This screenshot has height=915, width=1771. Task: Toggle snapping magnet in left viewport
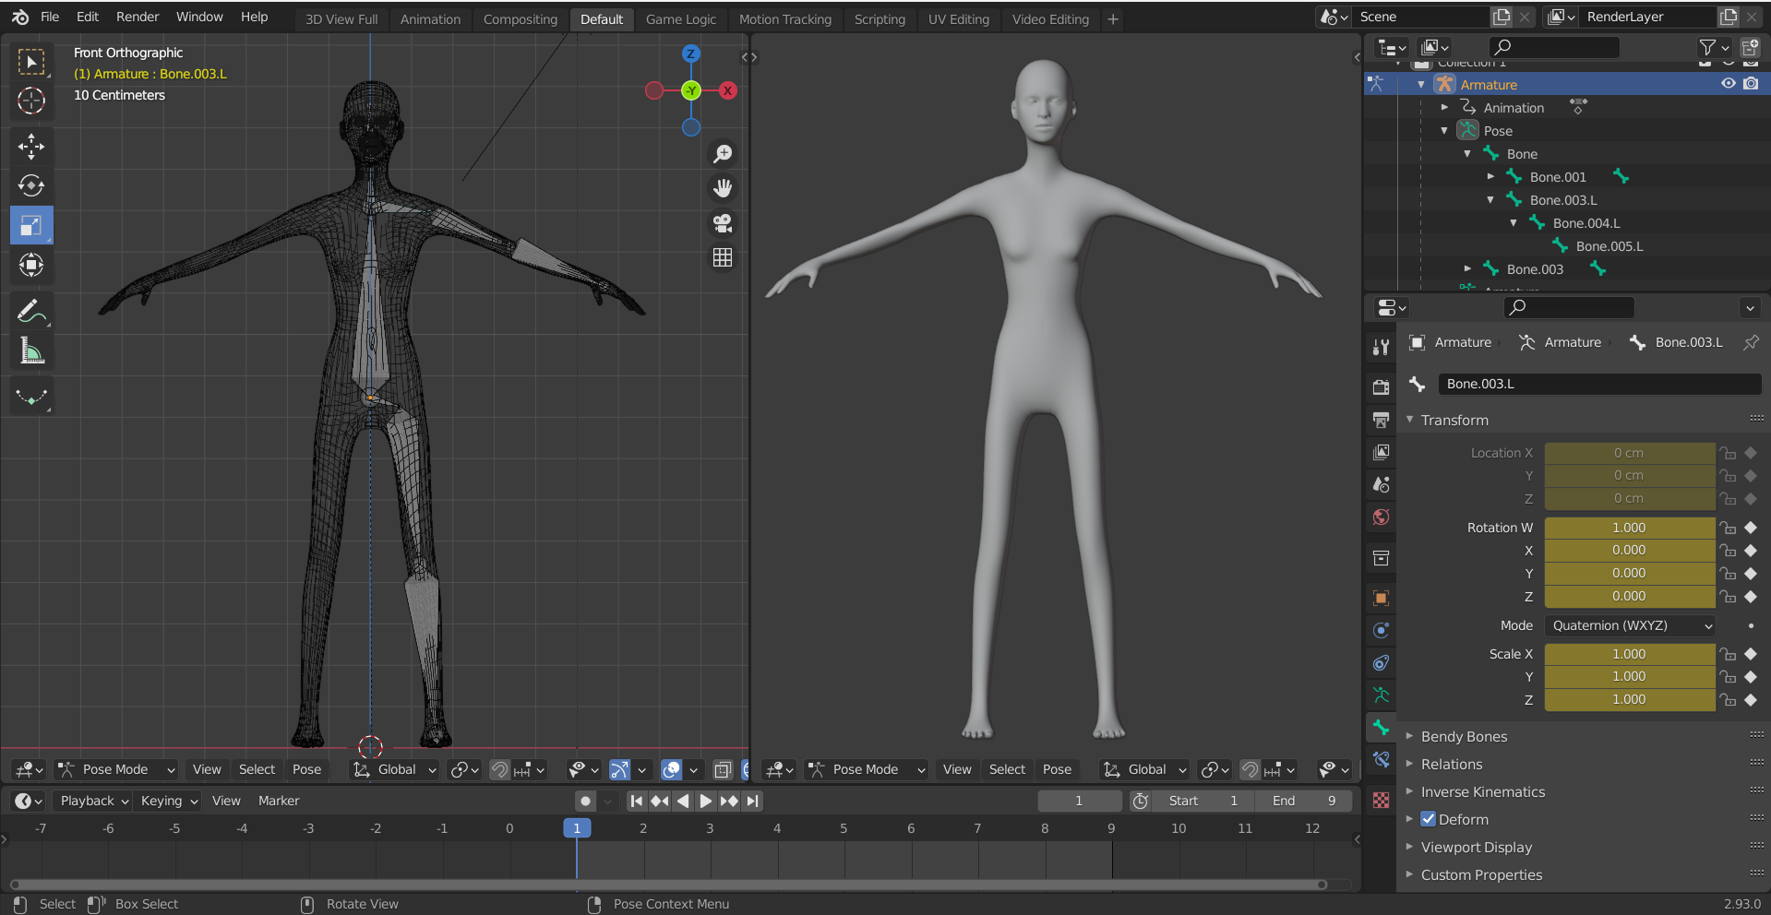coord(499,769)
